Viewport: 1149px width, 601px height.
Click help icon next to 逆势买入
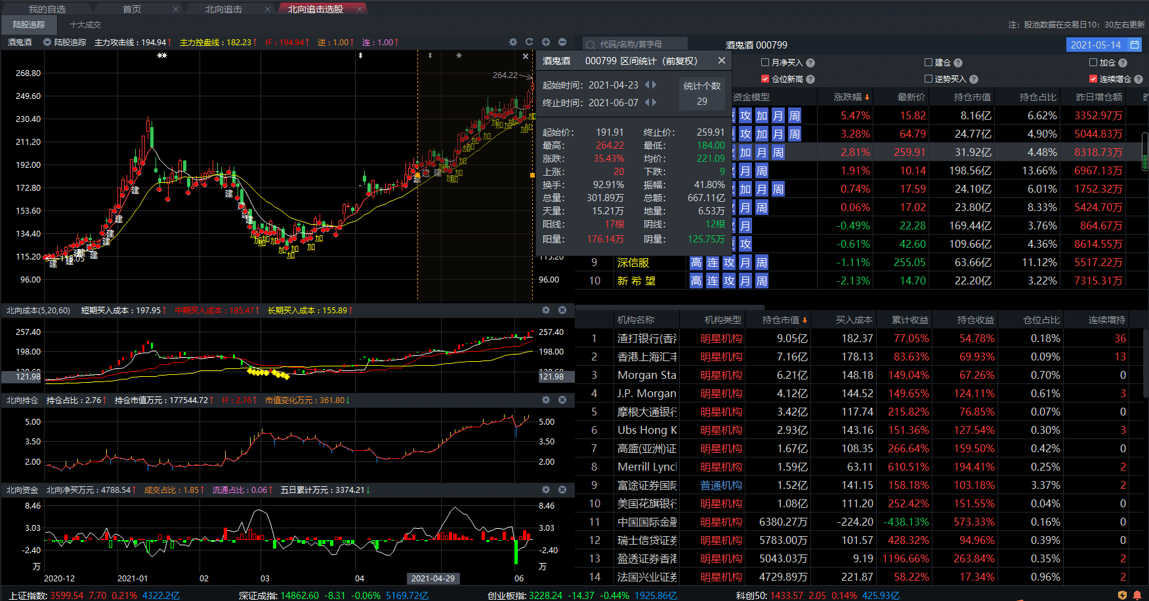[x=974, y=79]
